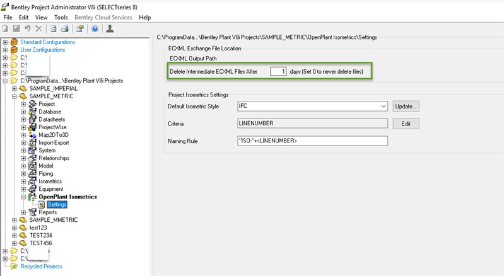The width and height of the screenshot is (504, 276).
Task: Expand the Standard Configurations node
Action: [x=5, y=42]
